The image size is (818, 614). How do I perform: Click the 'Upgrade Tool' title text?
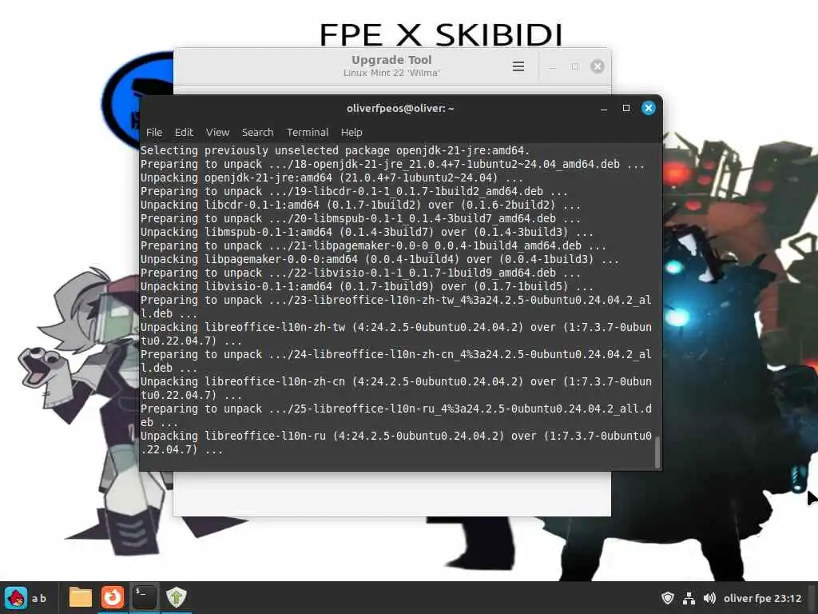(x=391, y=60)
